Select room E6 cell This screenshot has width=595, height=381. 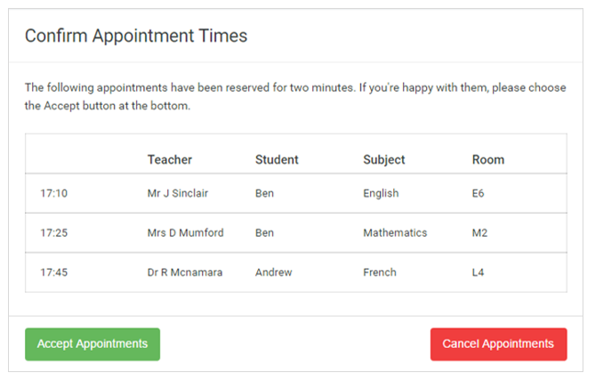[x=478, y=193]
